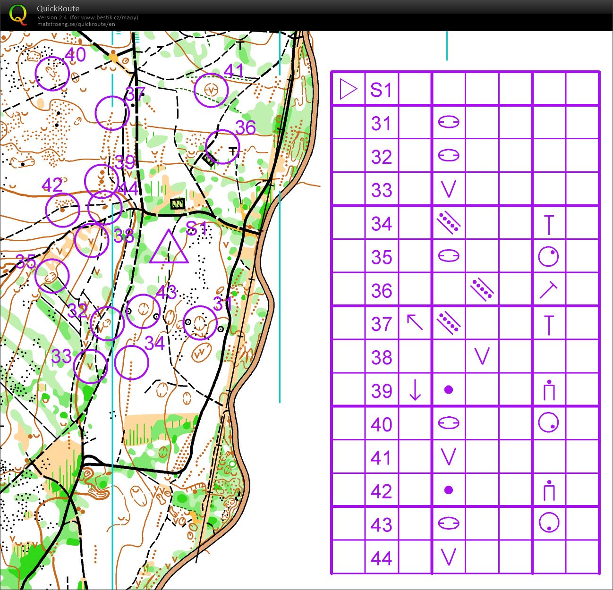Screen dimensions: 613x590
Task: Click the pit V symbol in row 33
Action: tap(448, 189)
